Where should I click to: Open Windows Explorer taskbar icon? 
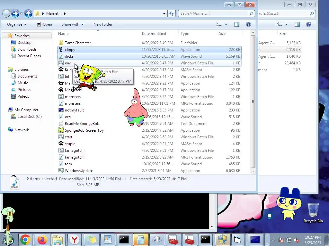click(x=58, y=240)
